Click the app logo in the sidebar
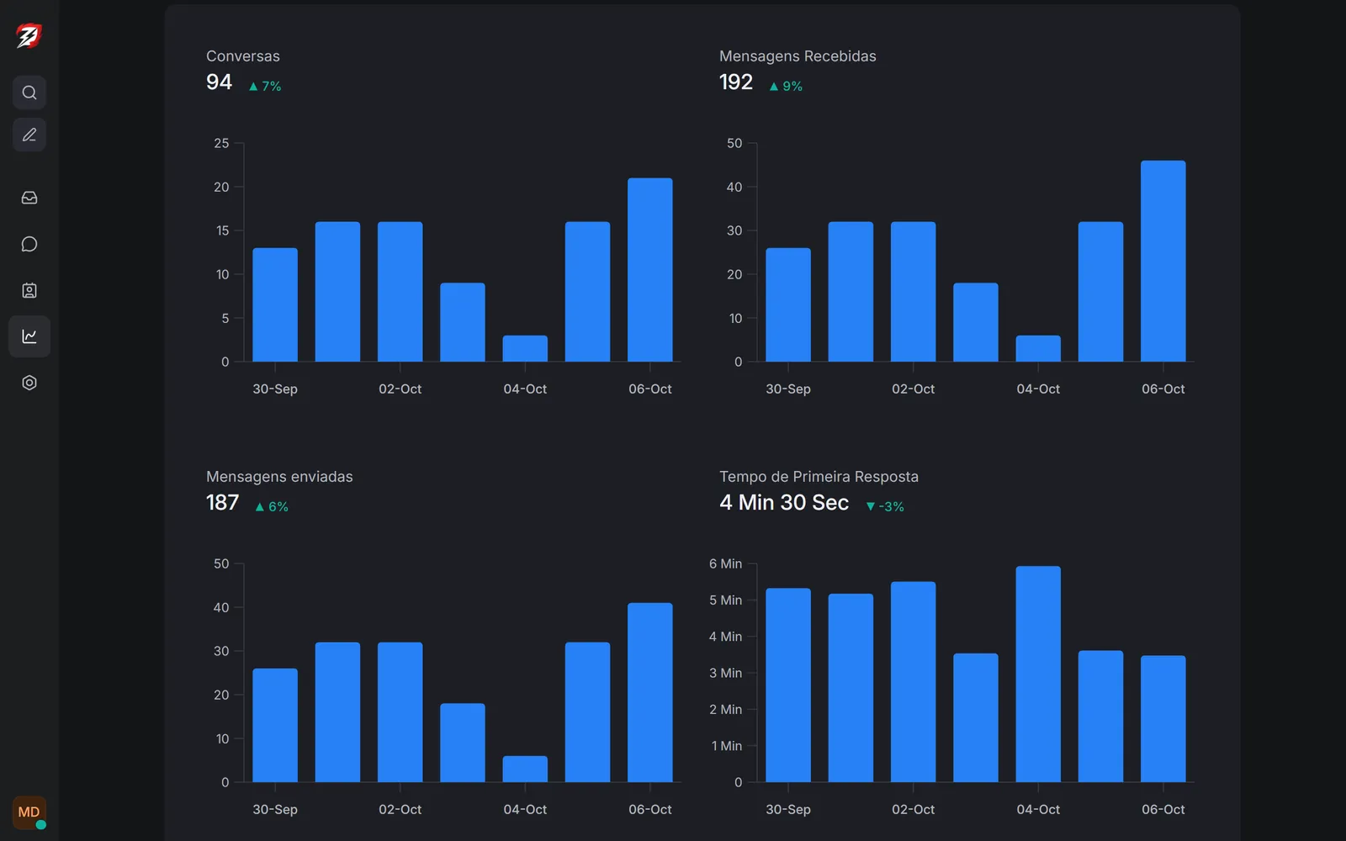1346x841 pixels. pyautogui.click(x=29, y=35)
